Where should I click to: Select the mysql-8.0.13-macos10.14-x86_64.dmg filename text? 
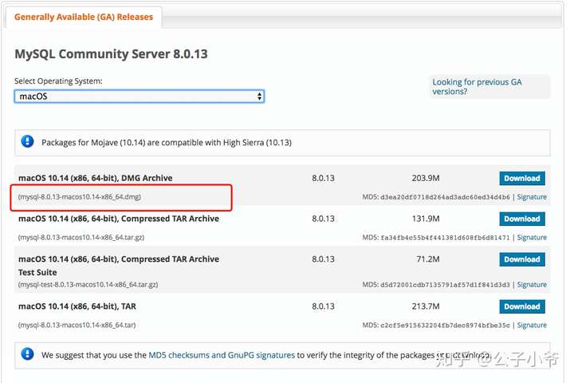(80, 197)
